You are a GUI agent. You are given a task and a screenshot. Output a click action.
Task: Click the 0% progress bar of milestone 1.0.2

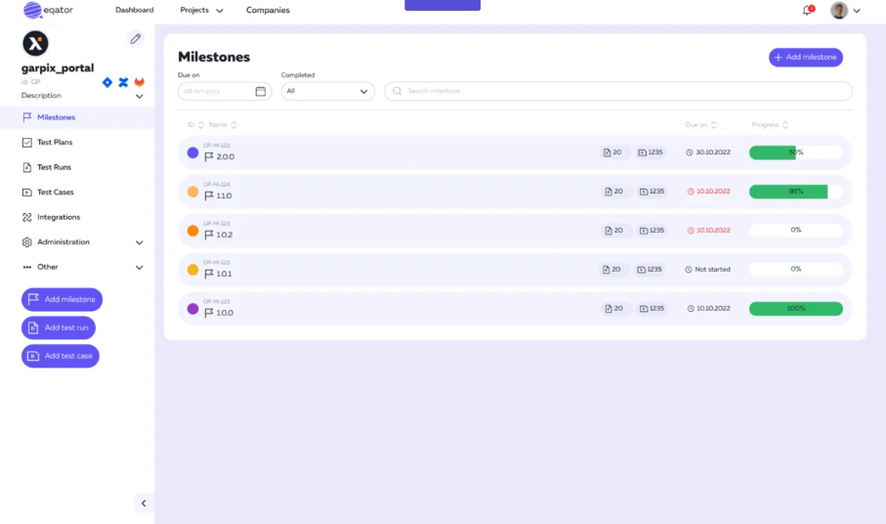point(795,231)
